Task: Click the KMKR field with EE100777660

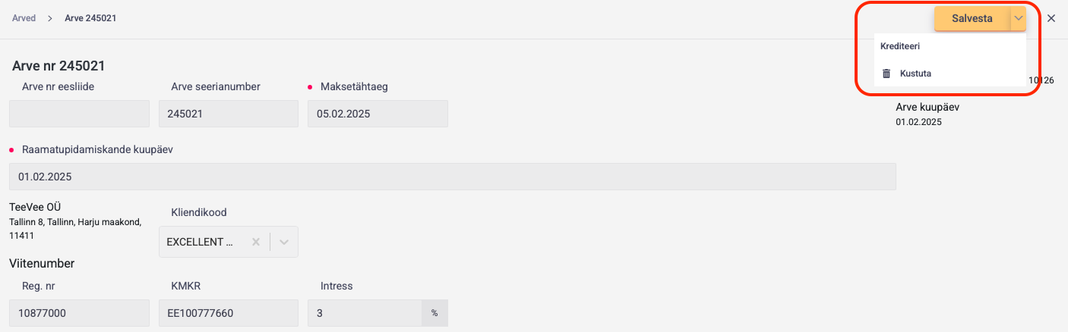Action: pyautogui.click(x=229, y=313)
